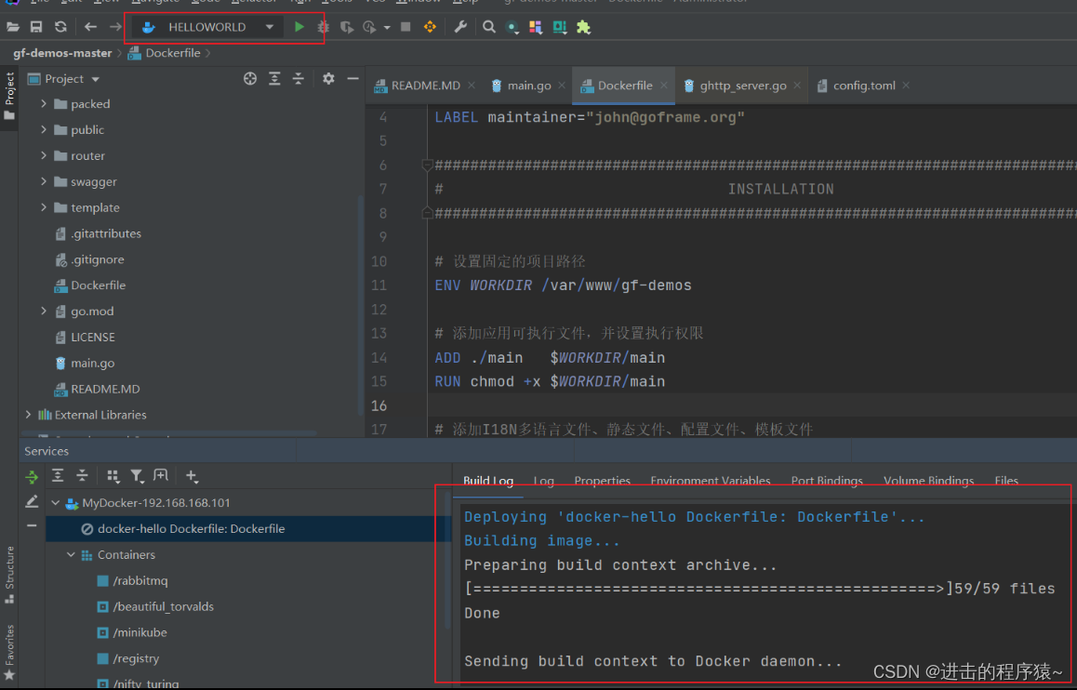Expand all nodes in Services toolbar
This screenshot has width=1077, height=690.
tap(58, 476)
